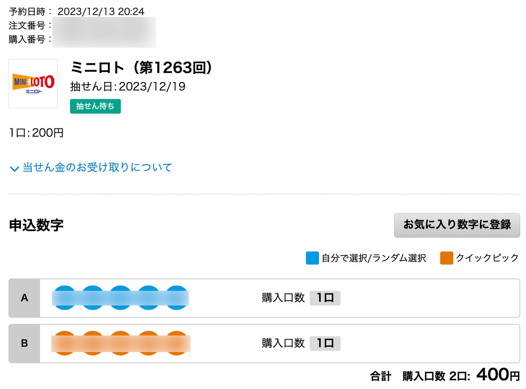The width and height of the screenshot is (526, 389).
Task: Click the chevron beside 当せん金のお受け取りについて
Action: (15, 168)
